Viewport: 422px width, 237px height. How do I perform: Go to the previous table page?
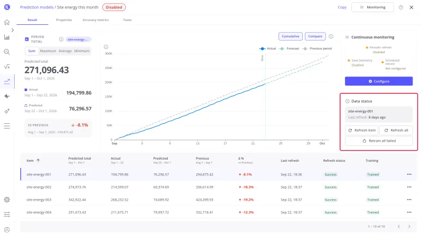point(399,226)
